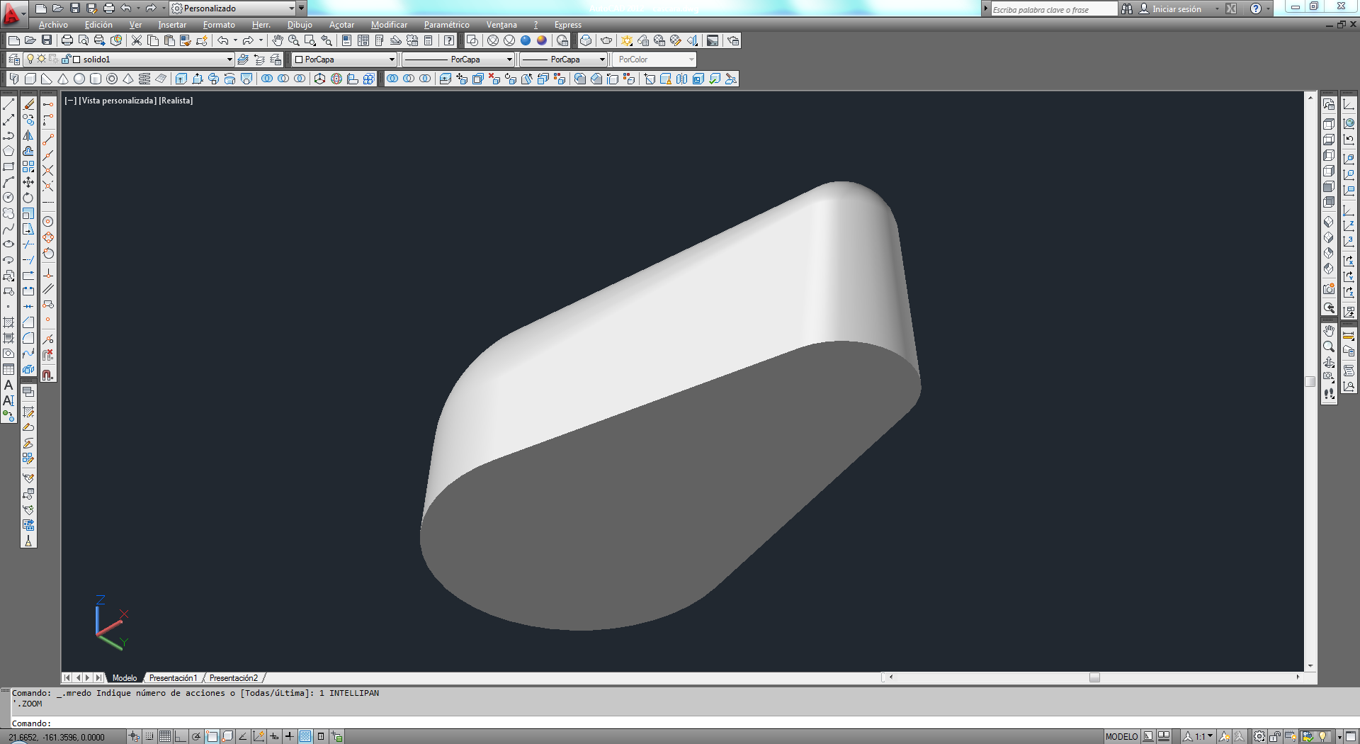The height and width of the screenshot is (744, 1360).
Task: Click the Fillet modify tool
Action: point(28,338)
